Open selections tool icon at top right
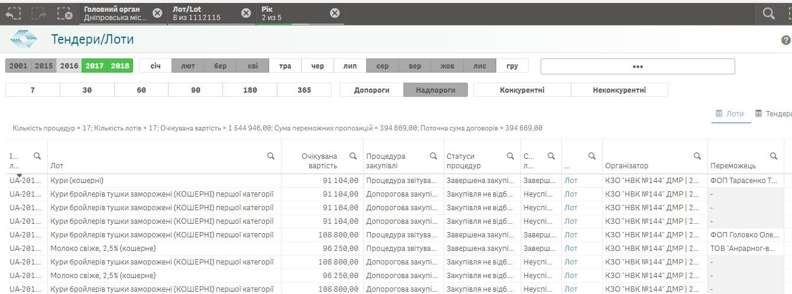The height and width of the screenshot is (294, 792). 790,13
